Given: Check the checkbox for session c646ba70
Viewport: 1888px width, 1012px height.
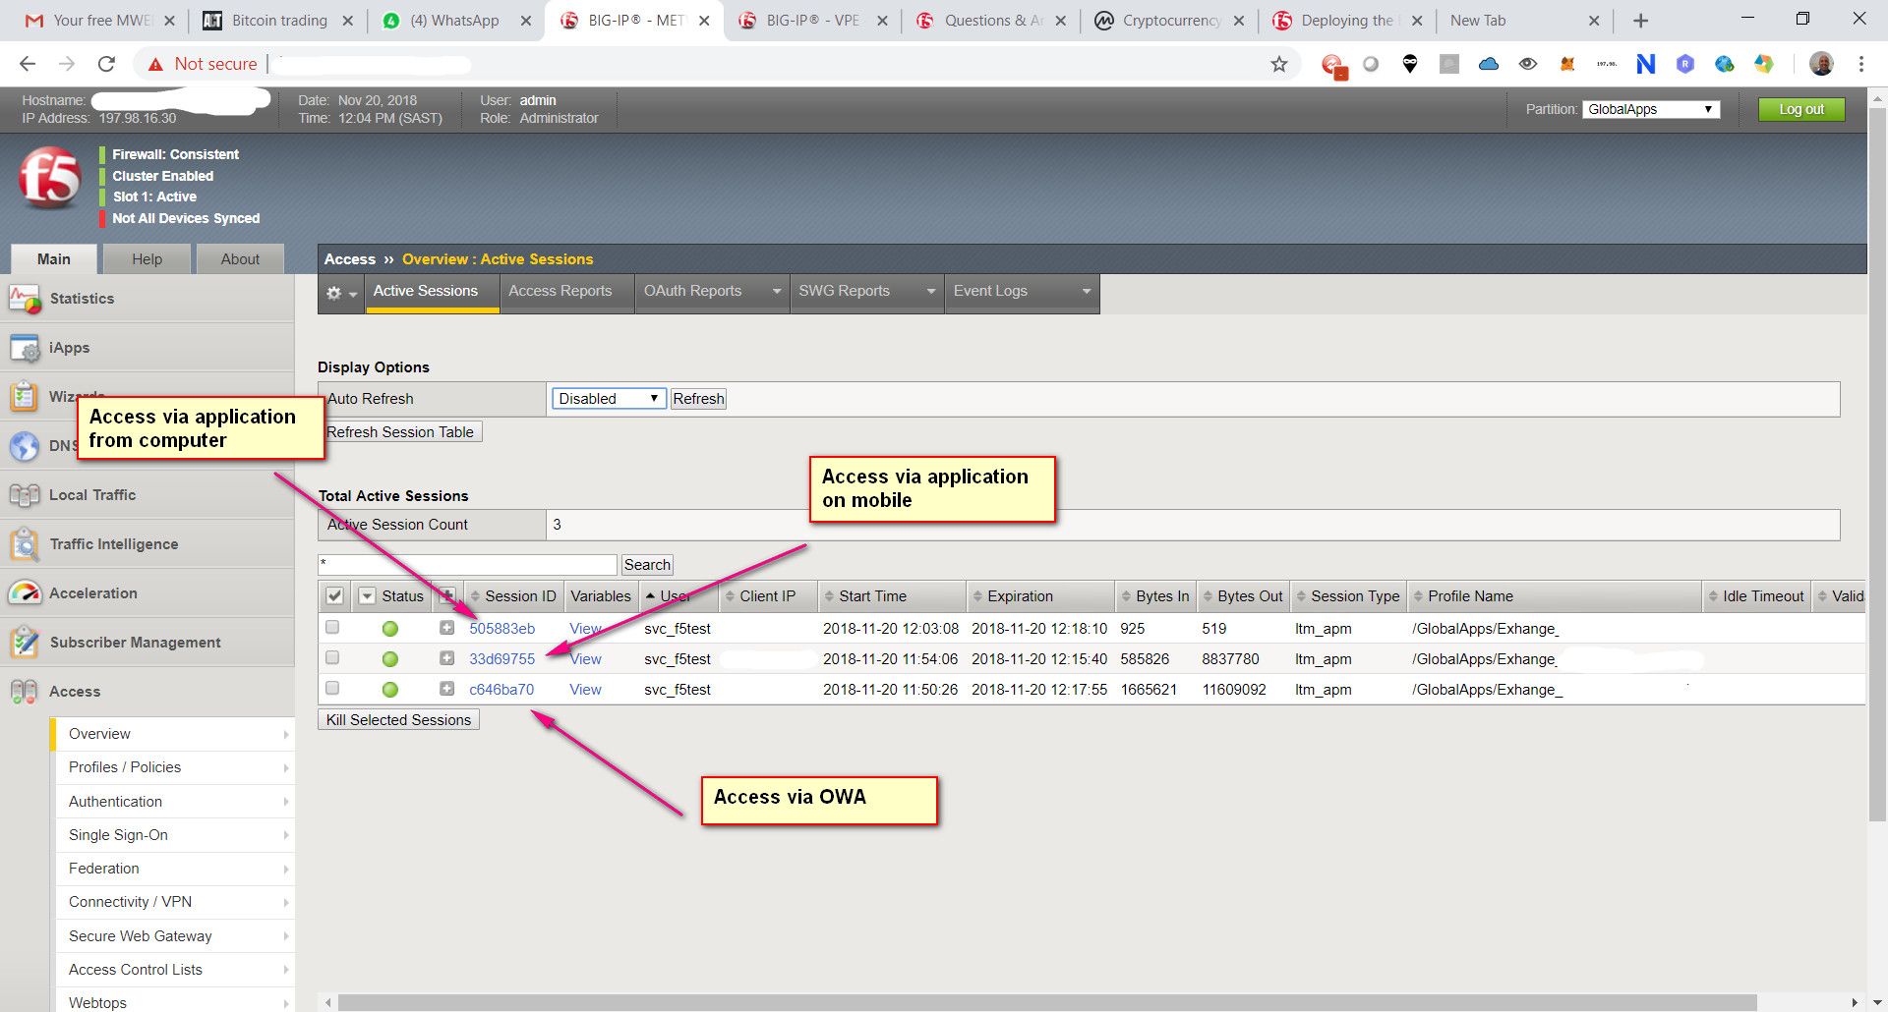Looking at the screenshot, I should coord(331,688).
